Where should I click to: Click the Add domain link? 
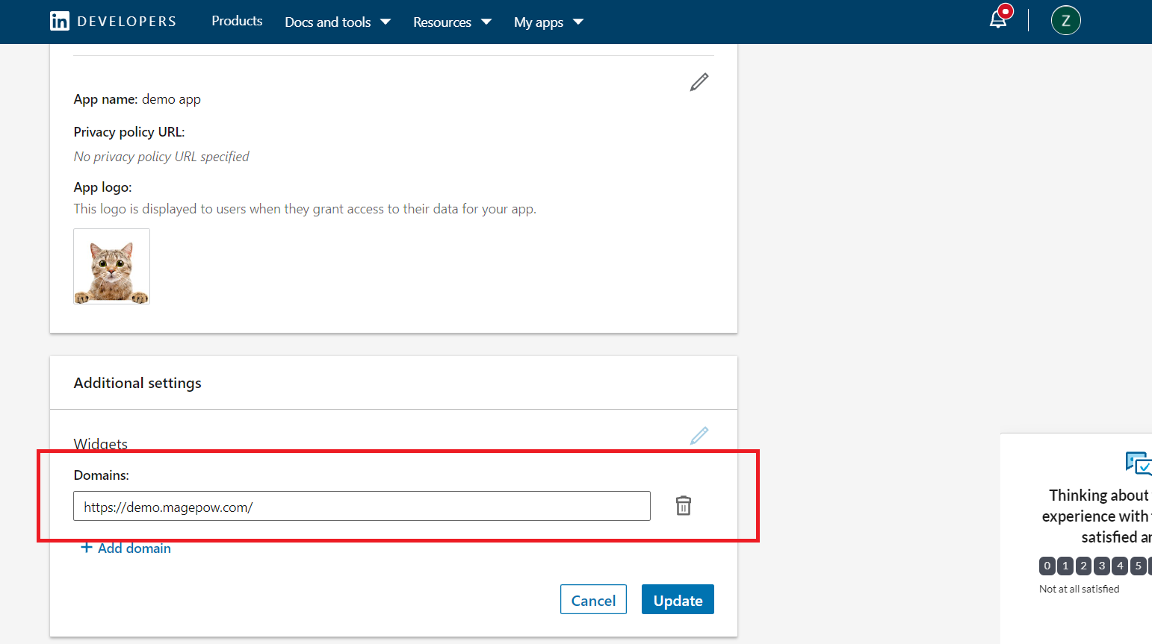click(x=126, y=548)
